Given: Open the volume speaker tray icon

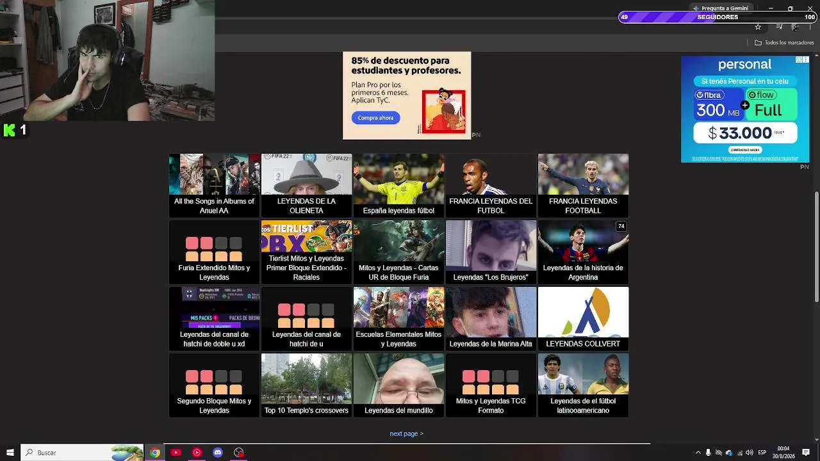Looking at the screenshot, I should coord(749,453).
